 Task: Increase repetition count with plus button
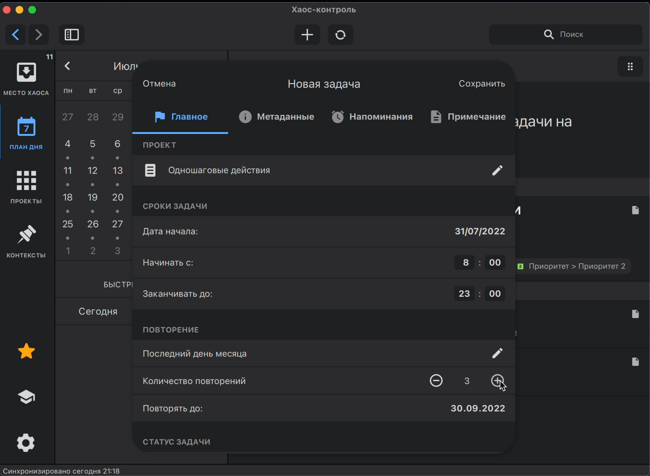(x=497, y=381)
